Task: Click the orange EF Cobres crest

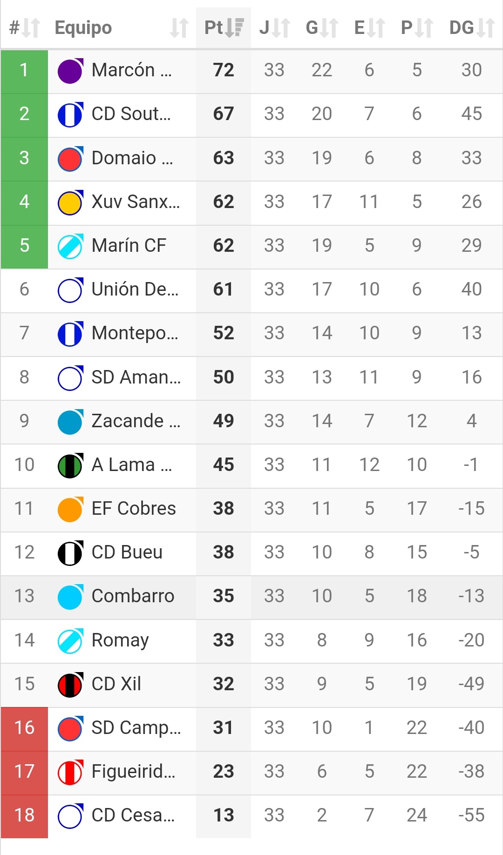Action: click(x=70, y=509)
